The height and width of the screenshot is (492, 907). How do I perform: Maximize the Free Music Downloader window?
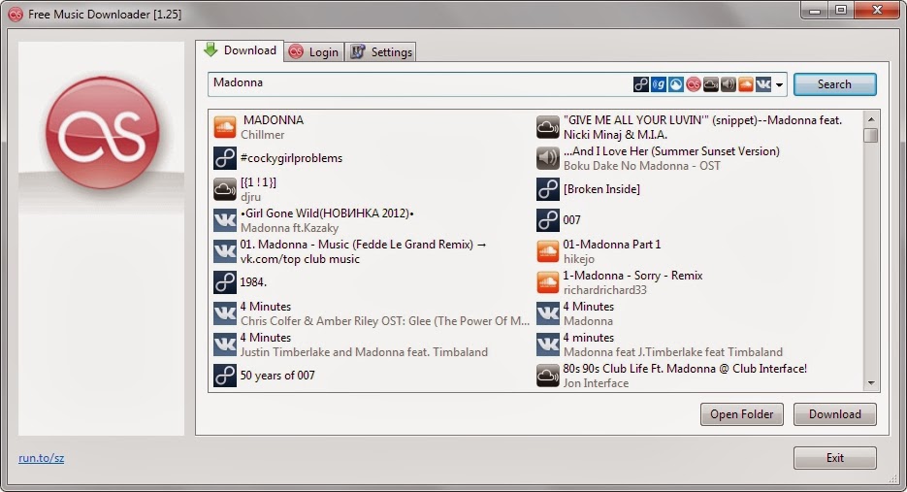click(x=840, y=11)
